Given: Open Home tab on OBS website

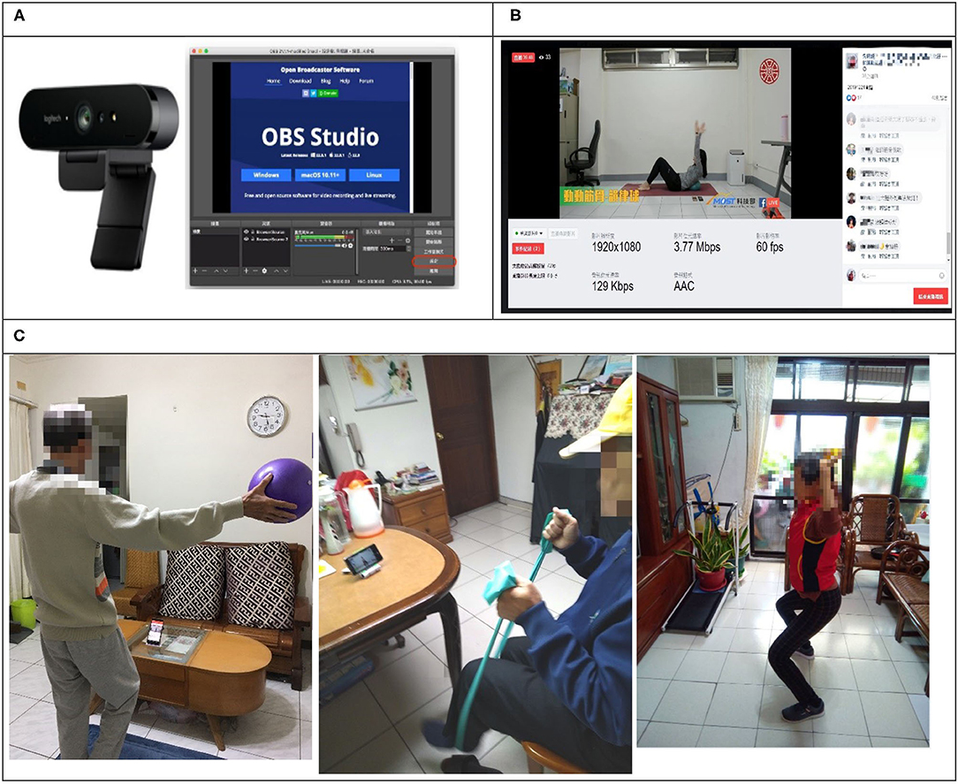Looking at the screenshot, I should point(273,80).
